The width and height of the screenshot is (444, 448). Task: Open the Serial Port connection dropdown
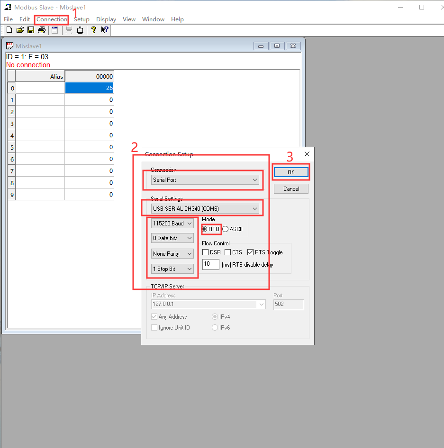[x=205, y=180]
